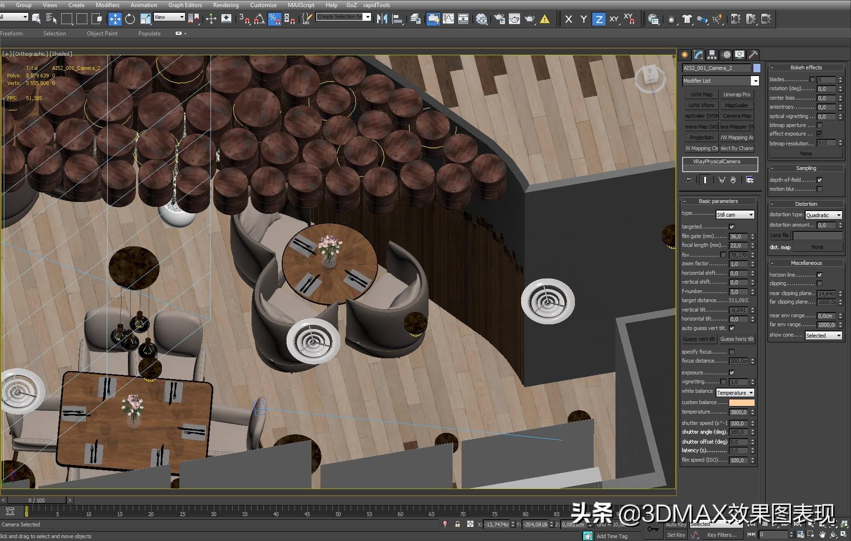This screenshot has height=541, width=851.
Task: Enable specify focus checkbox
Action: coord(732,352)
